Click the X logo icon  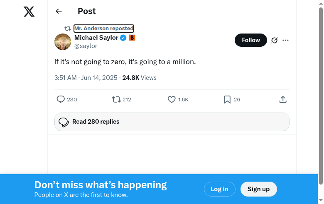click(29, 12)
